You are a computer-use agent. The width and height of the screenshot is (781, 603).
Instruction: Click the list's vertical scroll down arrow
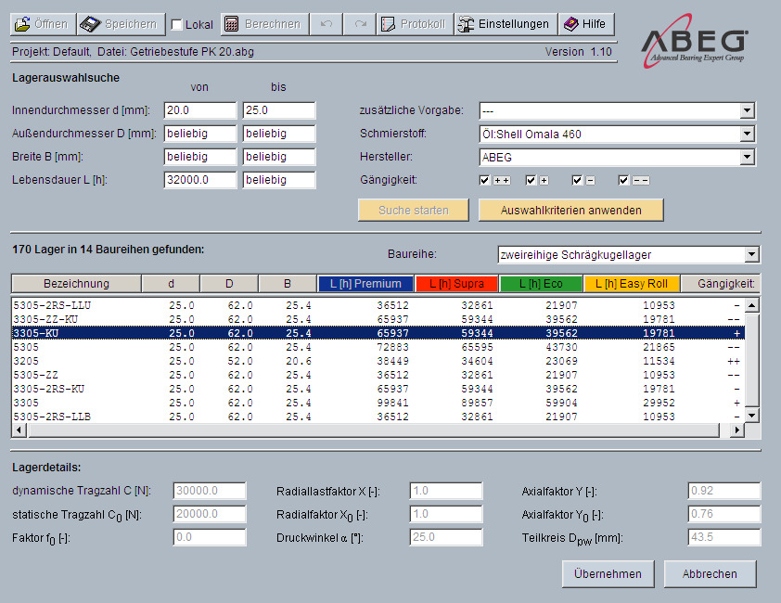pos(751,415)
